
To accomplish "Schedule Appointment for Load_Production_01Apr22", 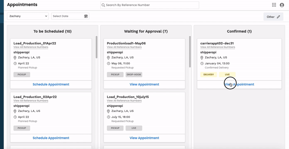I will tap(51, 84).
